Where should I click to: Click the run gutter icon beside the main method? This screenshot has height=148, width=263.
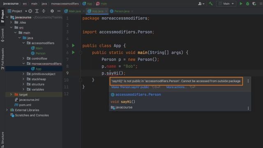point(73,52)
